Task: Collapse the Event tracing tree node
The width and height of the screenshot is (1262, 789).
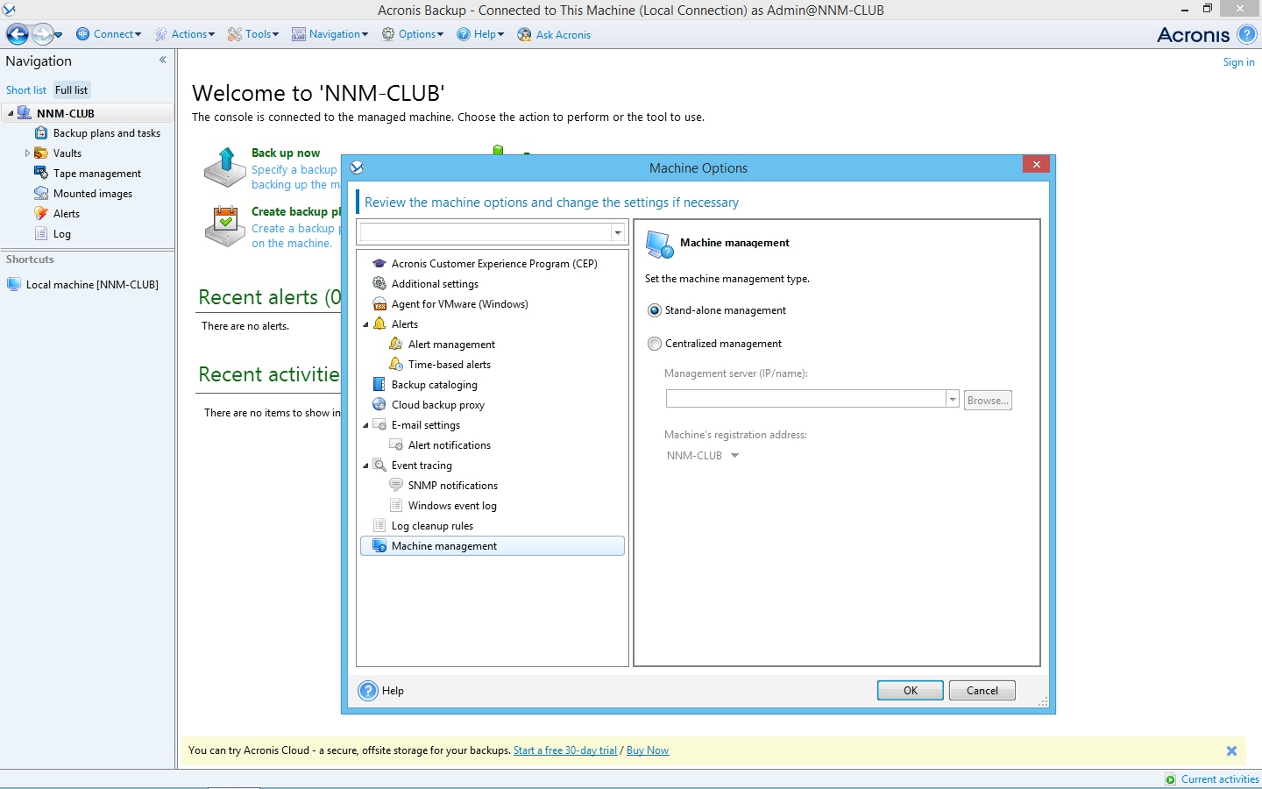Action: point(366,466)
